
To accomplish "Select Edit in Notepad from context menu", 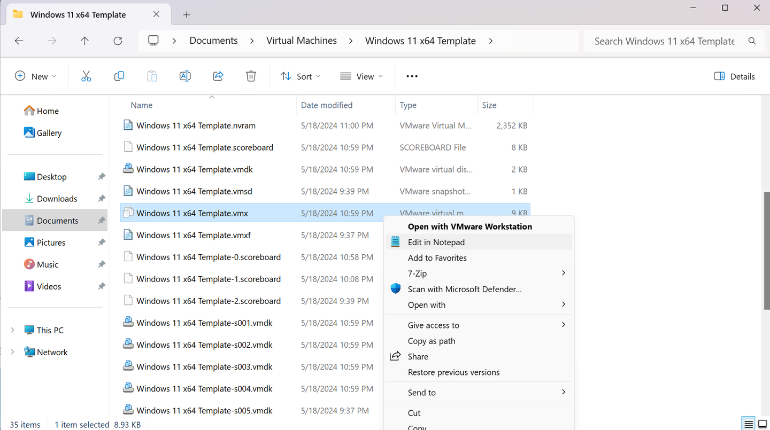I will tap(436, 241).
